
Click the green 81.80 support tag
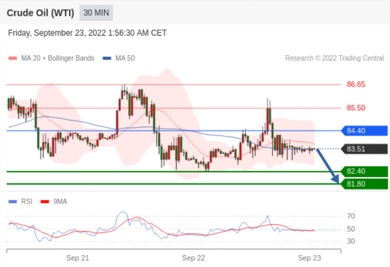pos(365,184)
